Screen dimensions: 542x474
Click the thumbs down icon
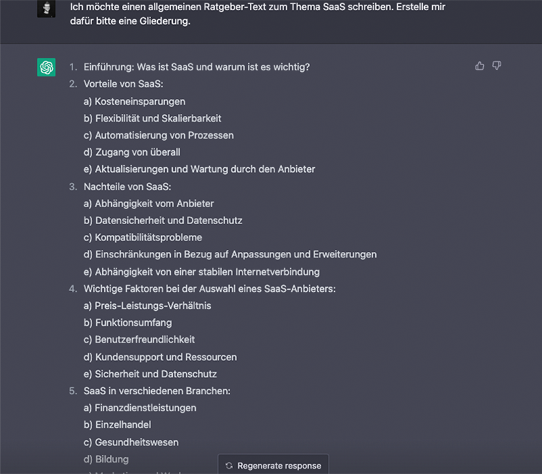pyautogui.click(x=497, y=66)
